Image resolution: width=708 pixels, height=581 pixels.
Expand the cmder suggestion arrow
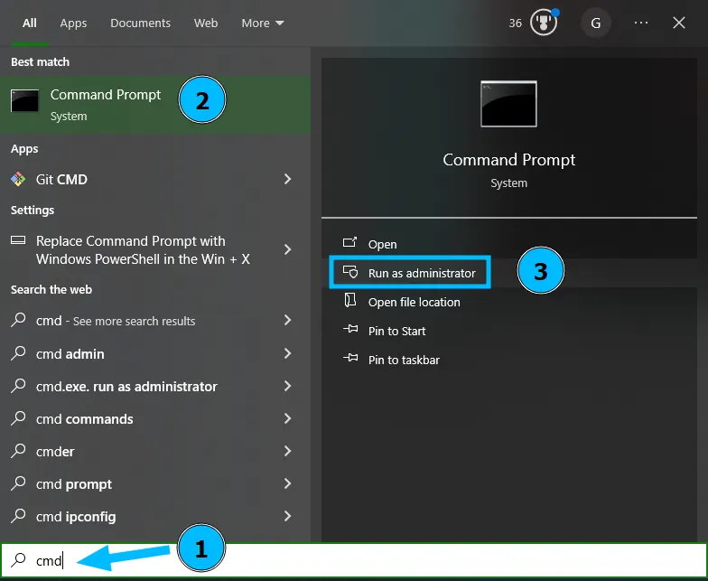pyautogui.click(x=287, y=451)
